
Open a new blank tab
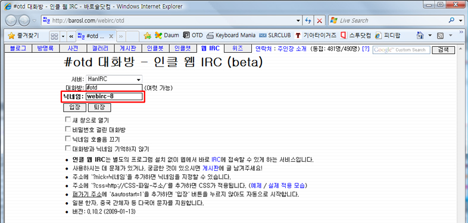132,36
